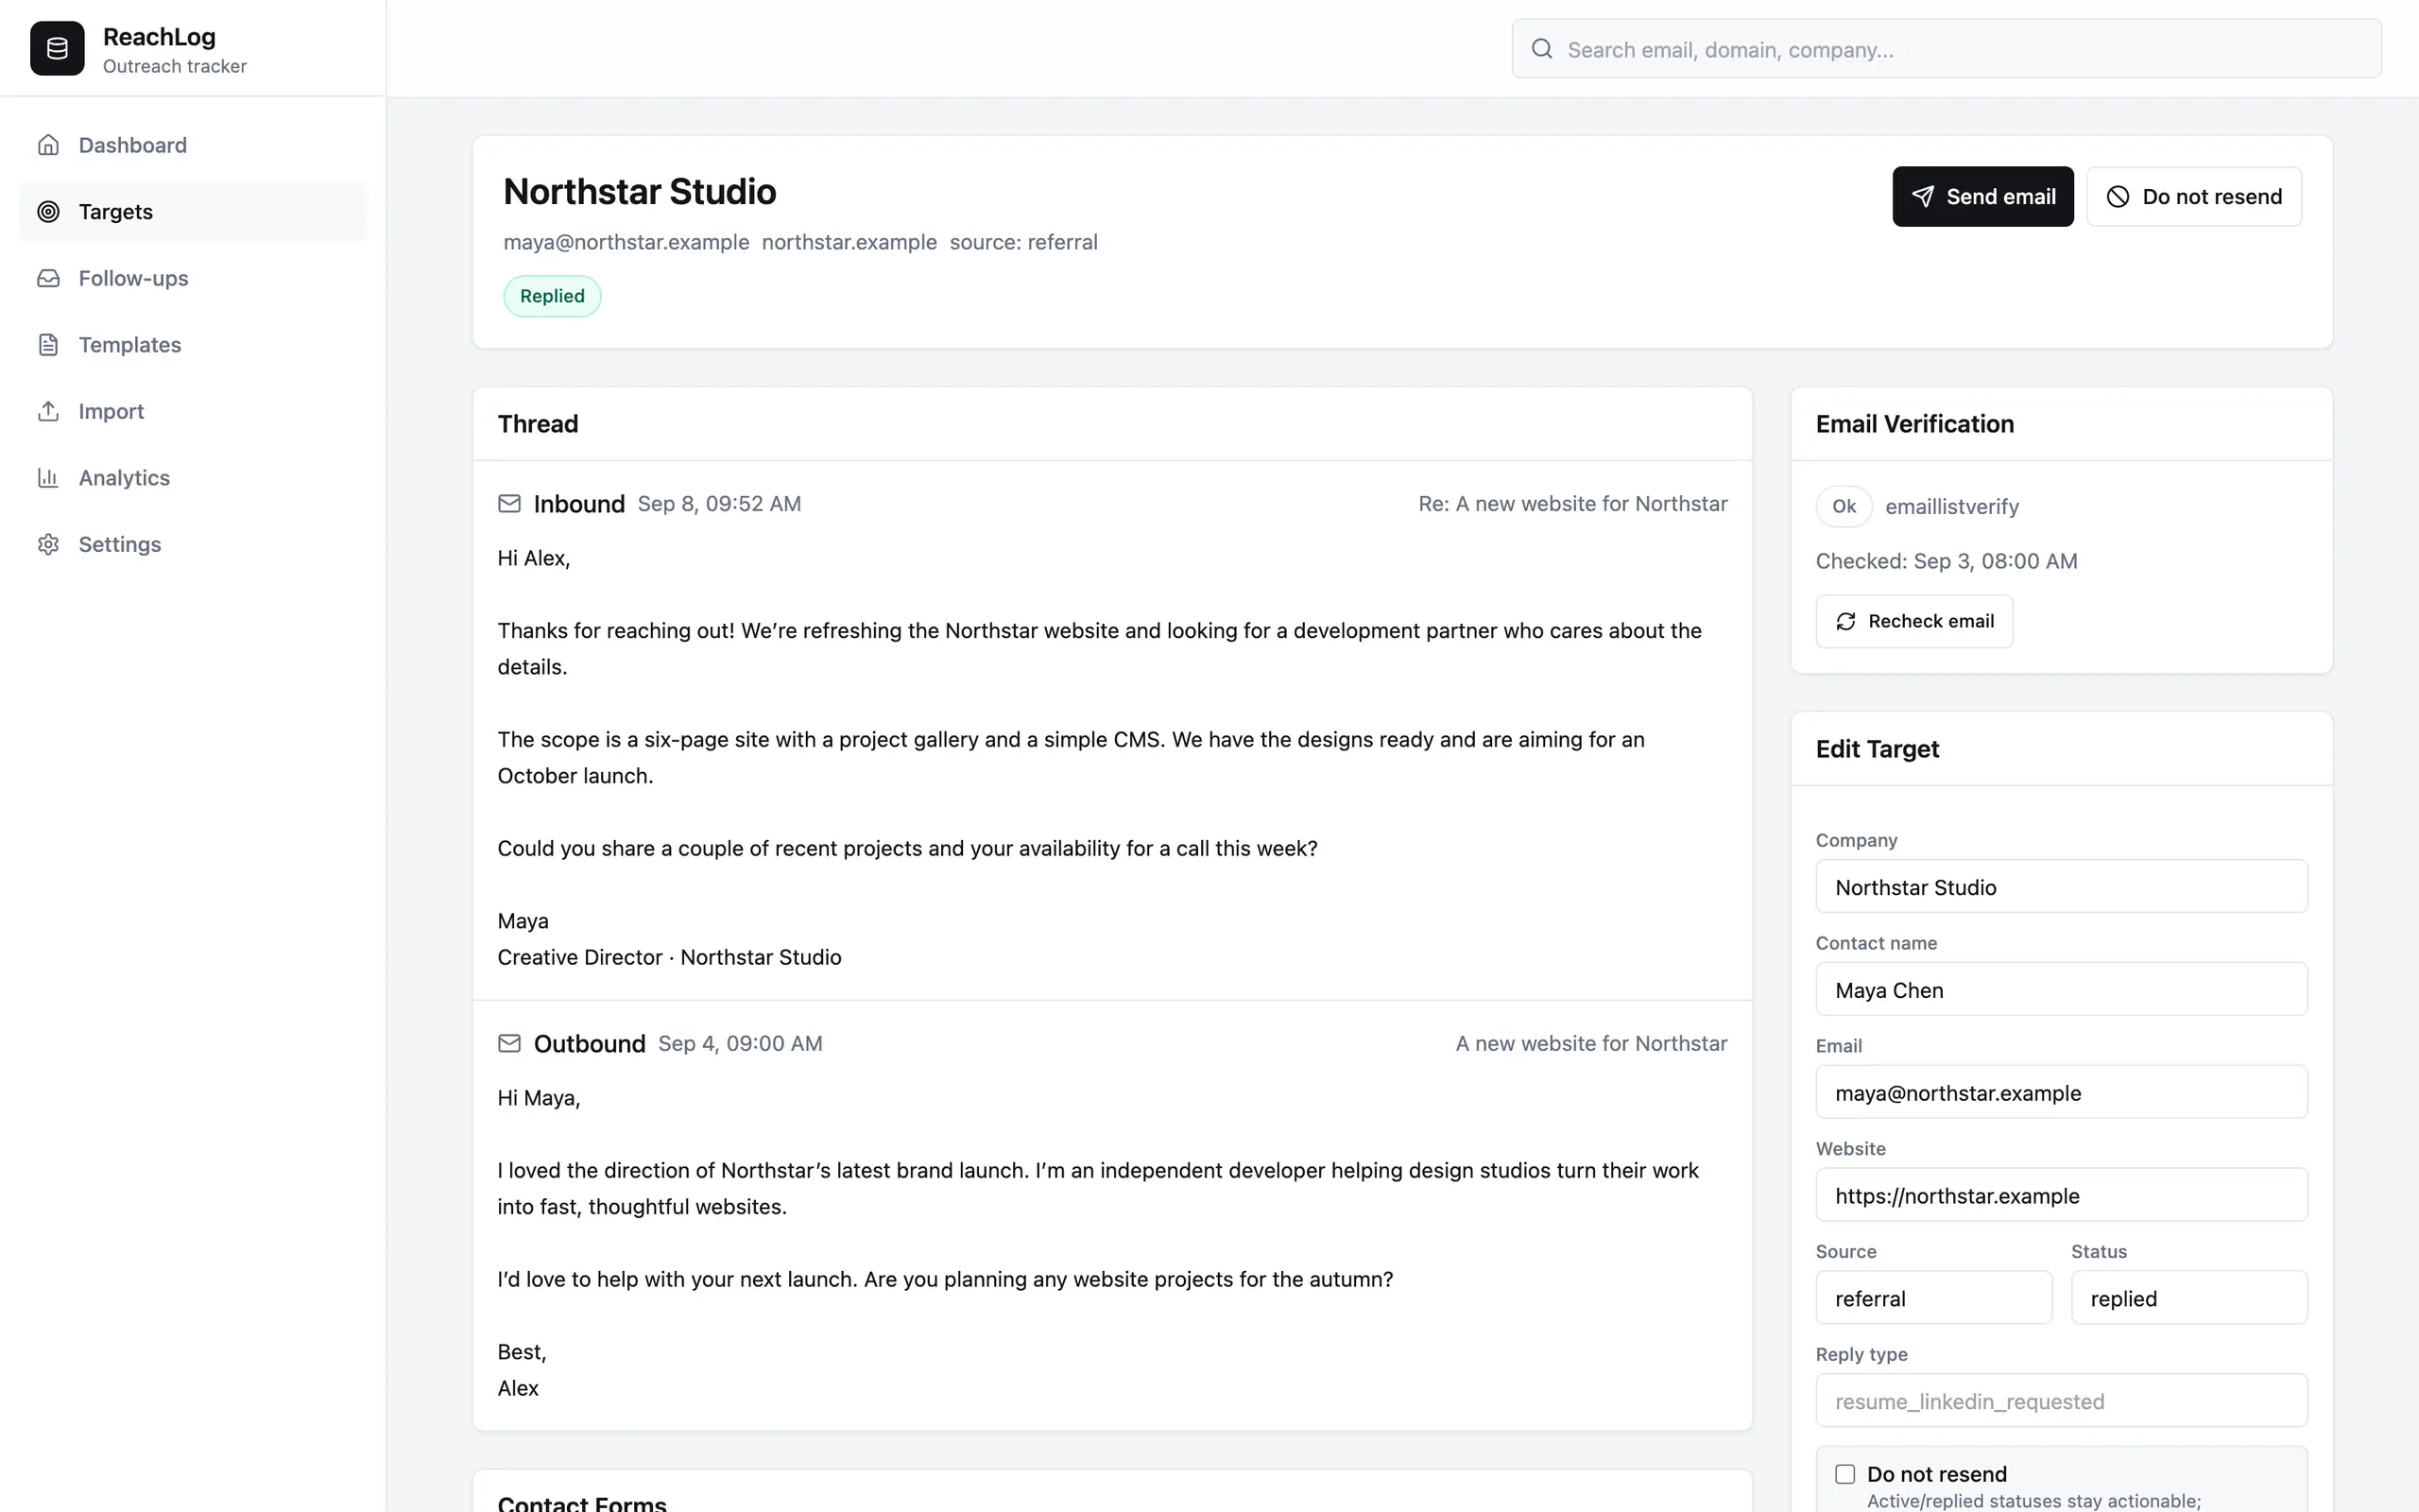Click the Email field maya@northstar.example

(2061, 1093)
